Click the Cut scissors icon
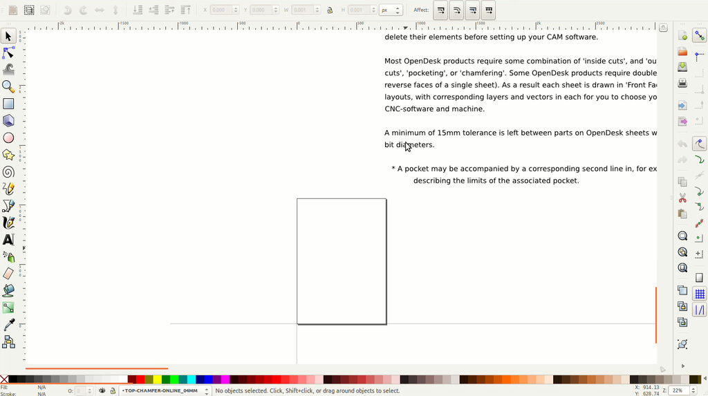708x396 pixels. [682, 198]
